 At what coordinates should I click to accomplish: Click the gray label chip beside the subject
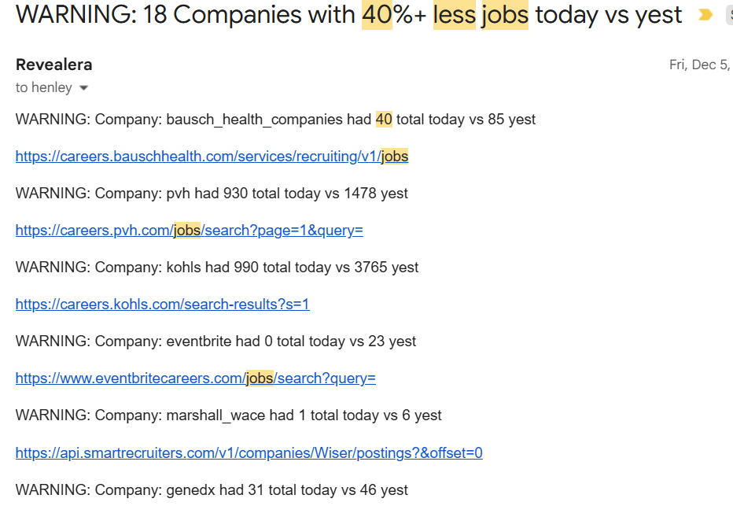[728, 15]
